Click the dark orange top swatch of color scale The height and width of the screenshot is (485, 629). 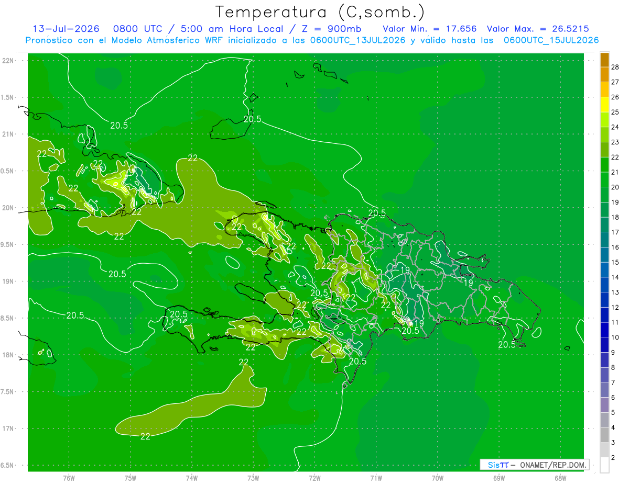(604, 60)
